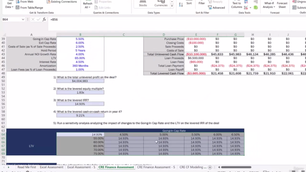The image size is (306, 172).
Task: Click Going-In Cap Rate table header
Action: pyautogui.click(x=174, y=130)
